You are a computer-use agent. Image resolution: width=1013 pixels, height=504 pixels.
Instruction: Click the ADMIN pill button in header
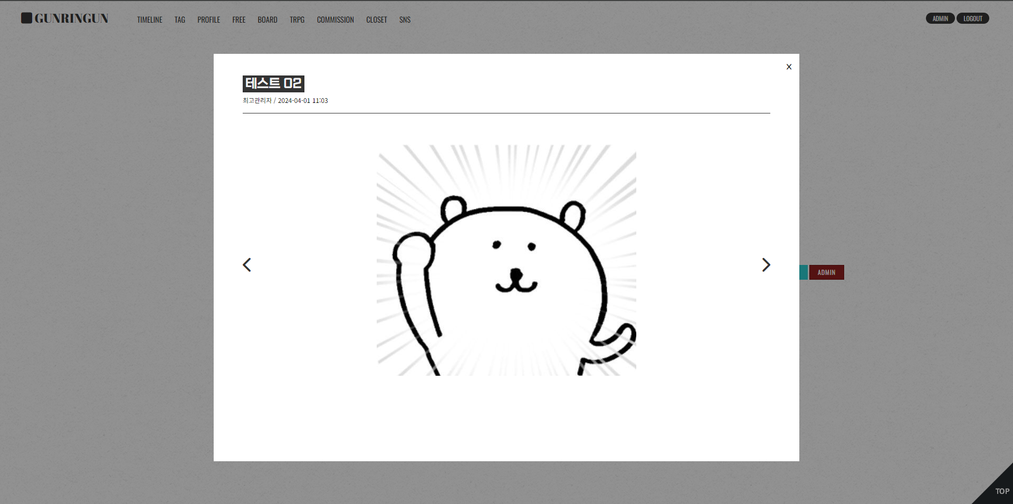[x=940, y=18]
